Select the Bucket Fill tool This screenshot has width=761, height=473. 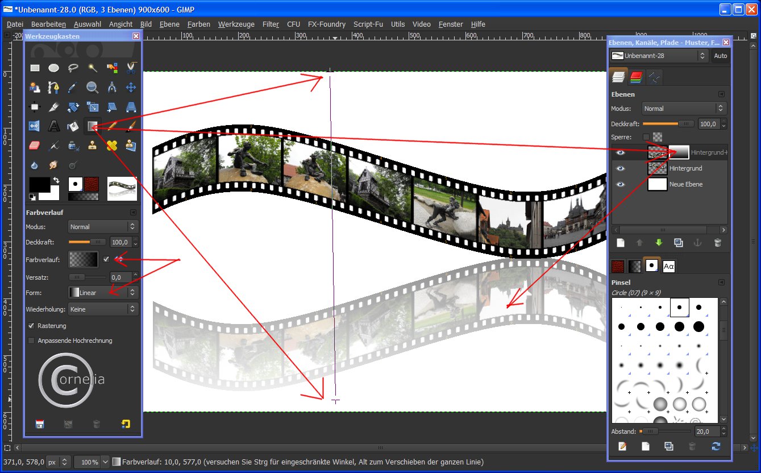point(73,126)
